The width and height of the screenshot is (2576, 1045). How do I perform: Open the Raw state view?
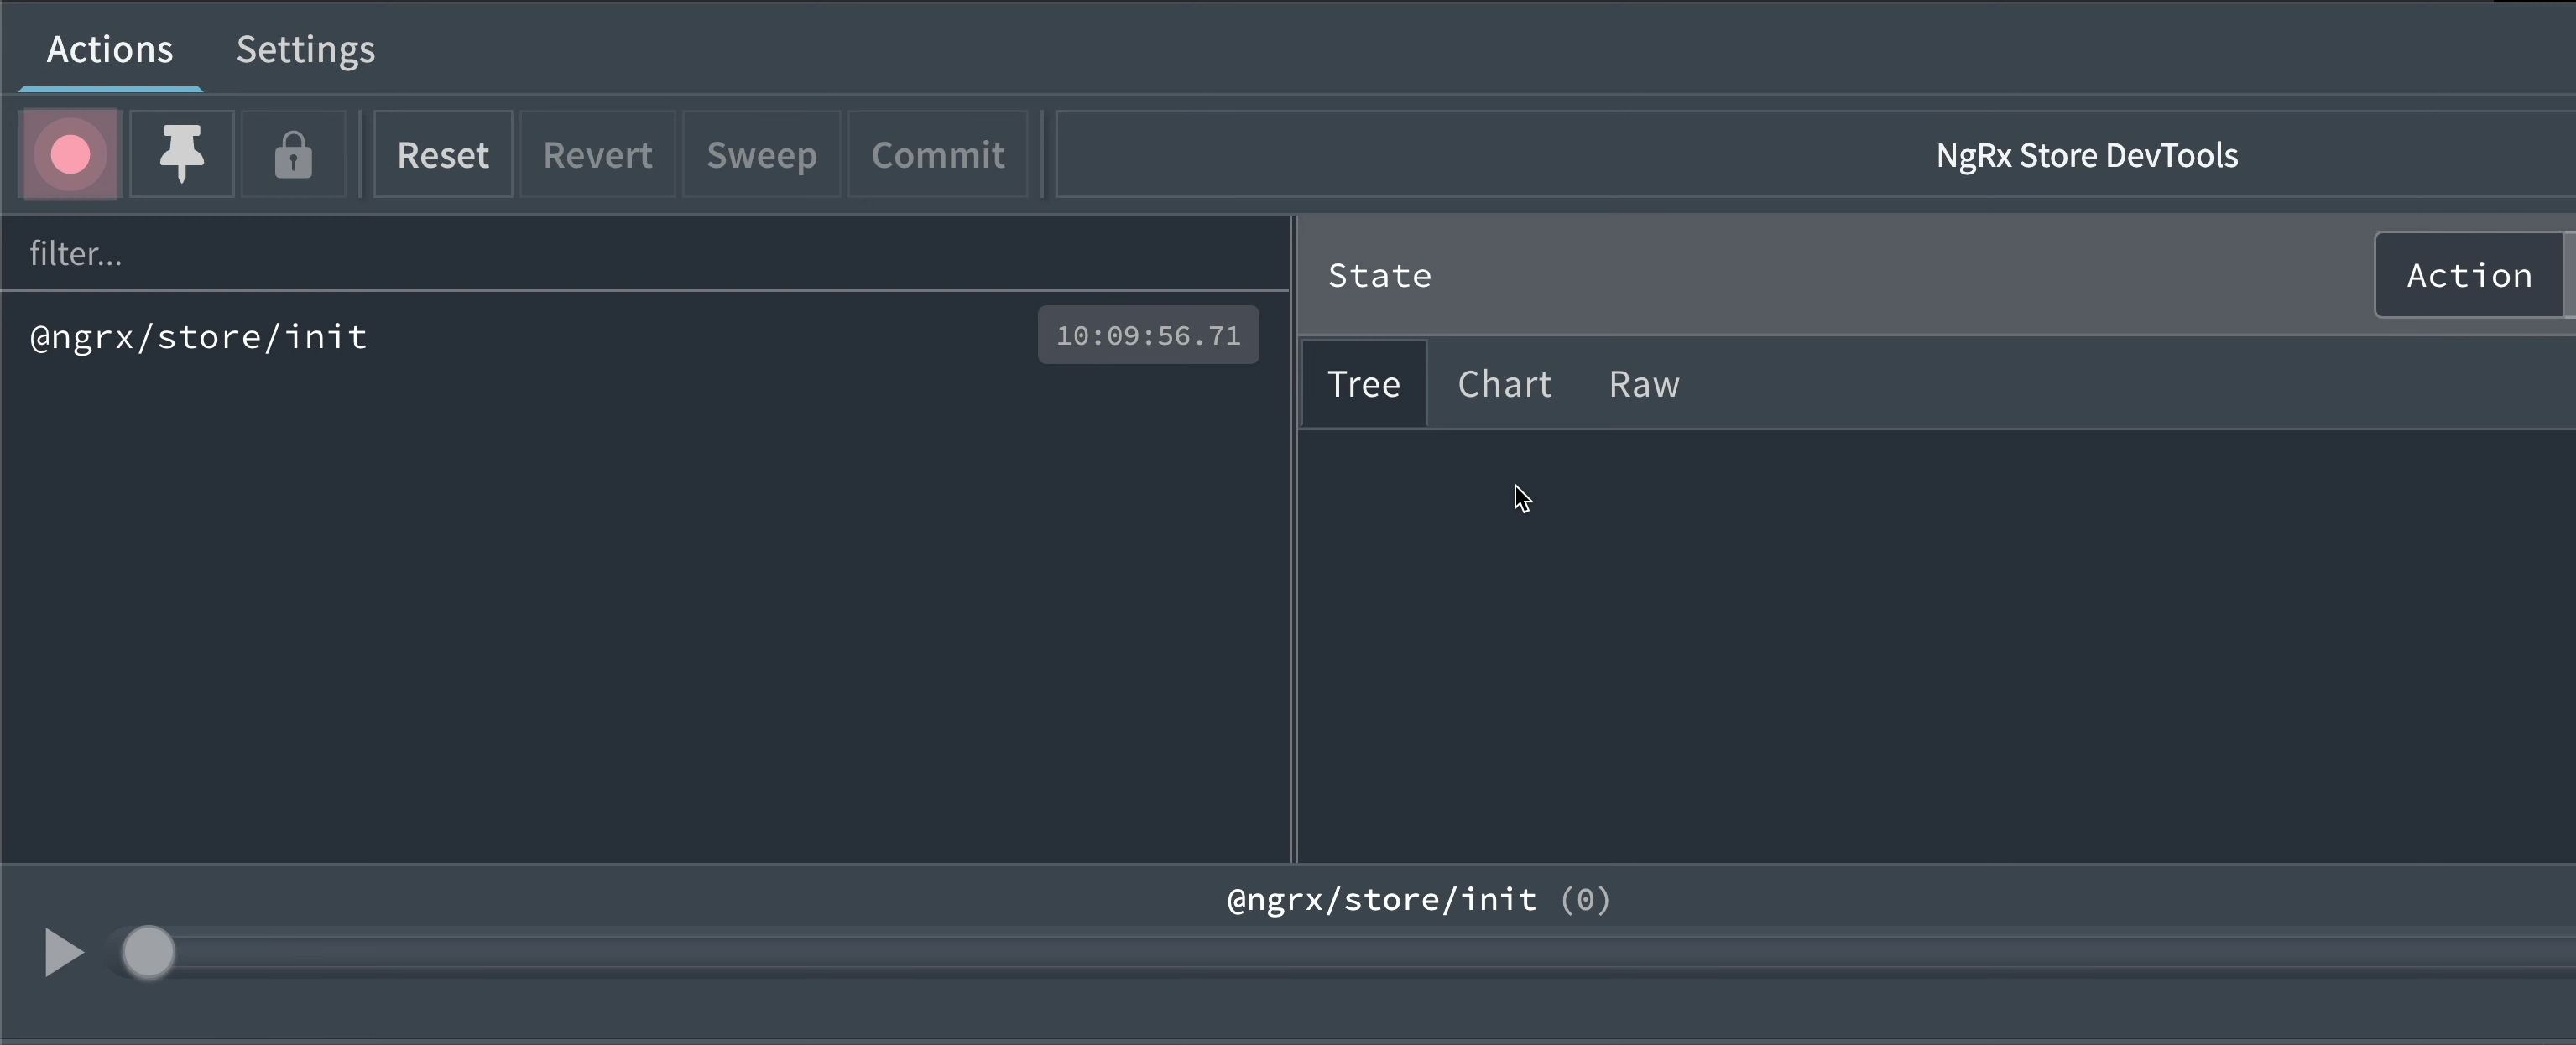pyautogui.click(x=1643, y=382)
